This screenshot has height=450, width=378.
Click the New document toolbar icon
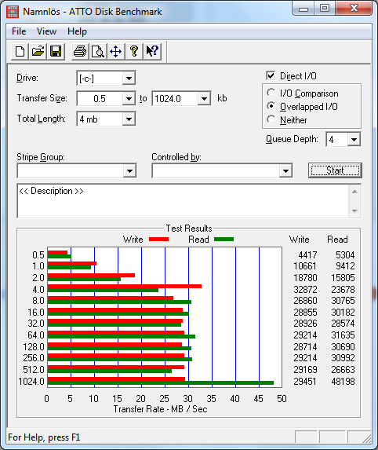[20, 52]
